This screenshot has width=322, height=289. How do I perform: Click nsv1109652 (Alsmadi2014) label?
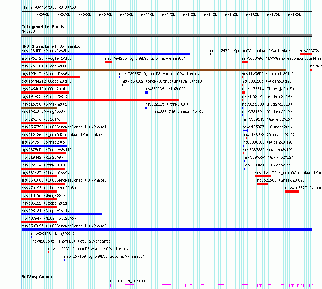268,74
